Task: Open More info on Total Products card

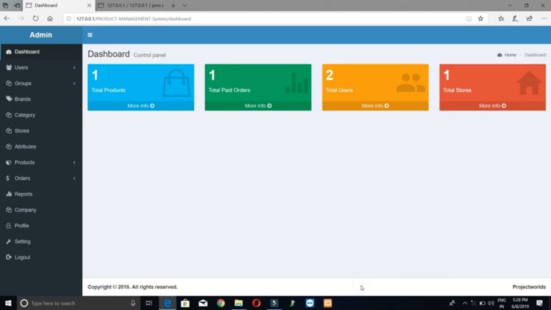Action: coord(141,106)
